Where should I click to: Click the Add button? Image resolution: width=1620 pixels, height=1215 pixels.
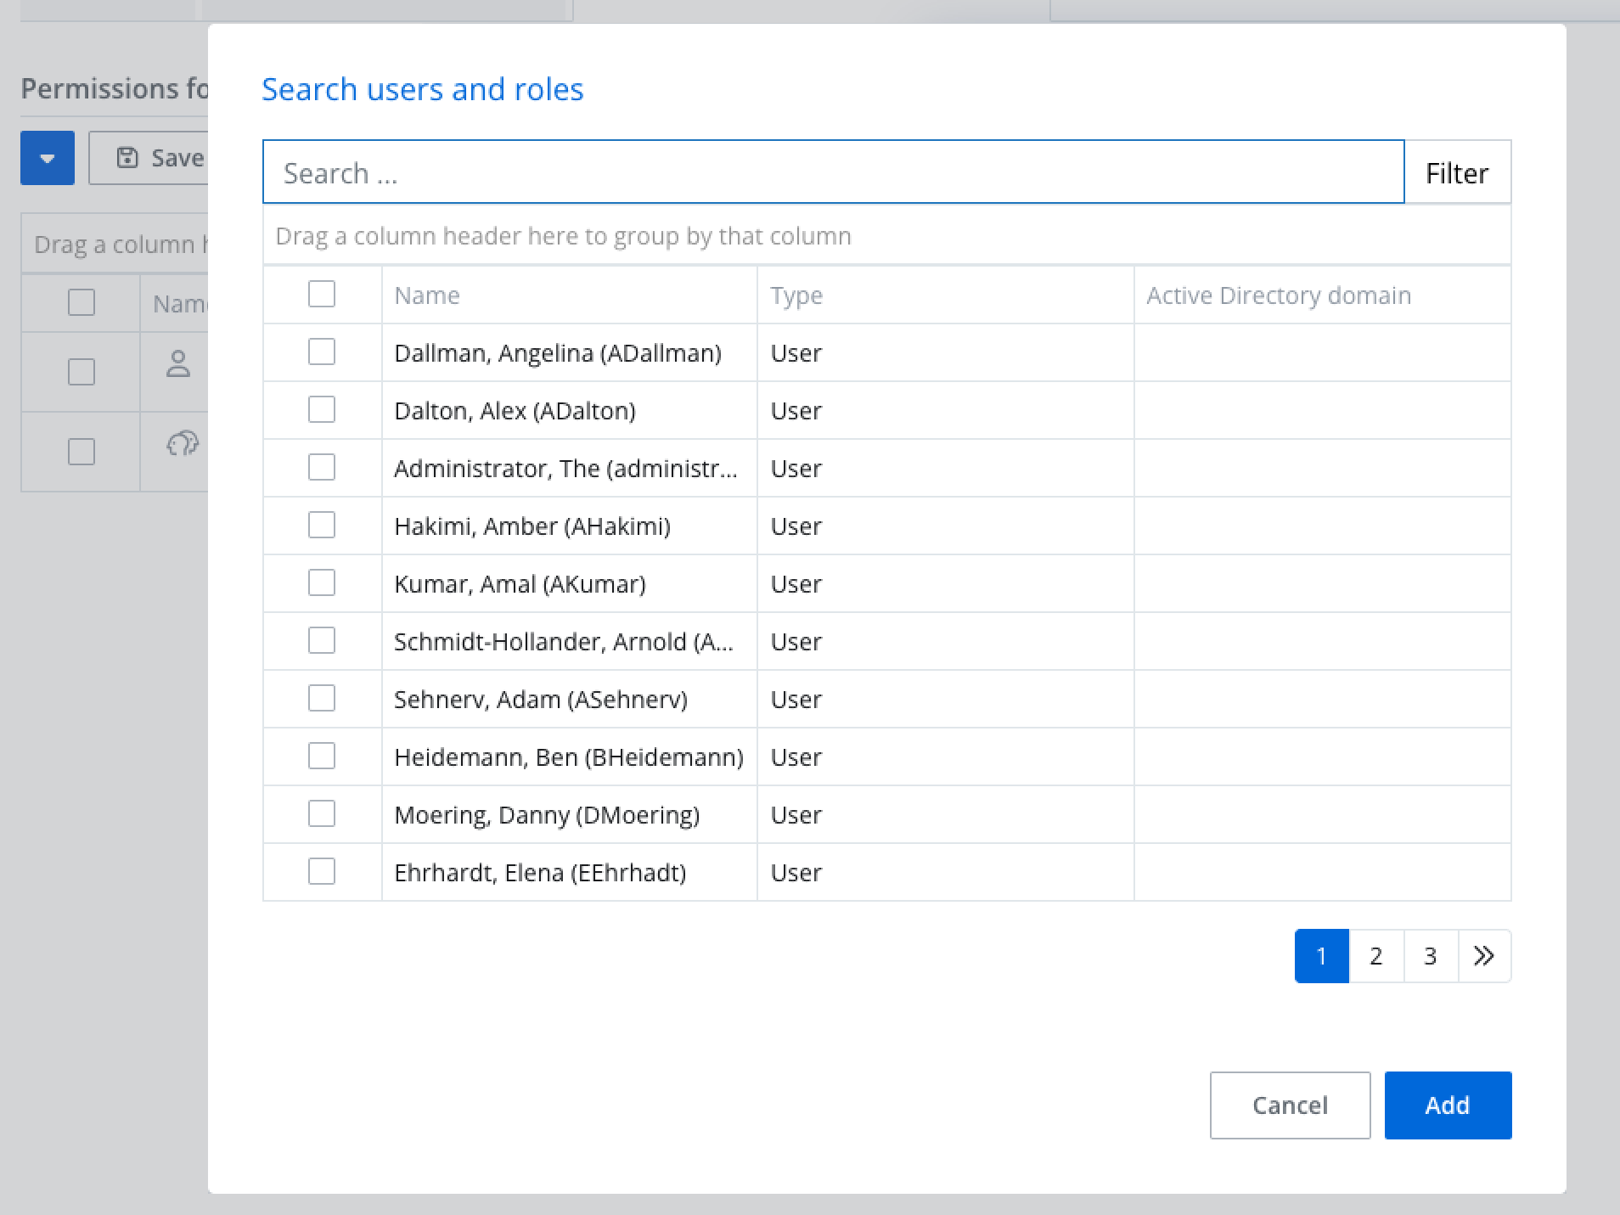(x=1447, y=1105)
